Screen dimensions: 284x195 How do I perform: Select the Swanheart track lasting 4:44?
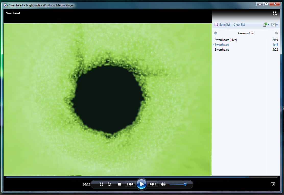click(246, 44)
